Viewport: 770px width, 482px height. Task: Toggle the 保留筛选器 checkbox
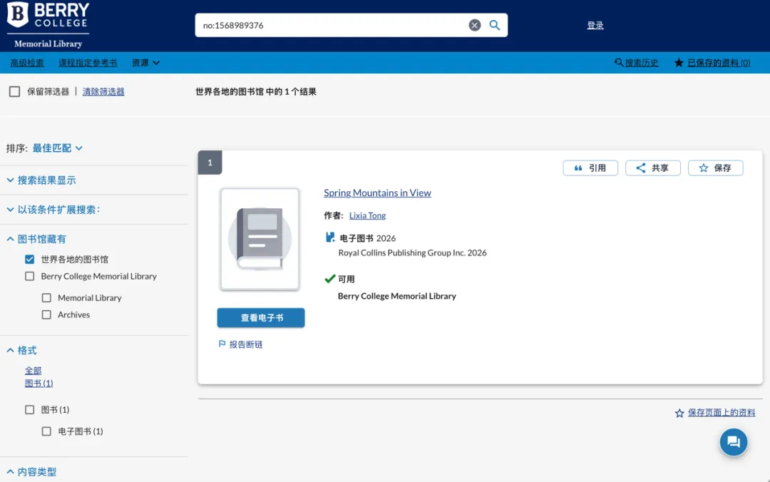tap(15, 91)
